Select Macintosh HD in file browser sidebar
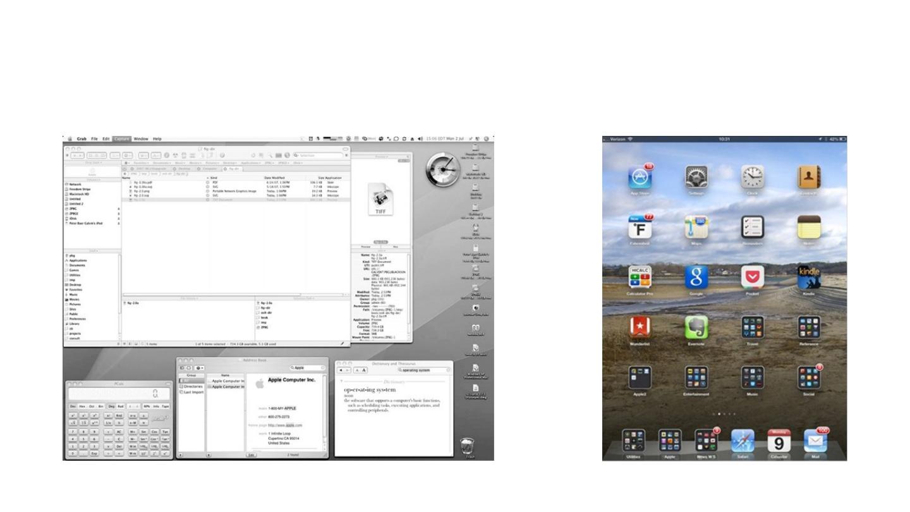This screenshot has width=910, height=512. (x=79, y=194)
